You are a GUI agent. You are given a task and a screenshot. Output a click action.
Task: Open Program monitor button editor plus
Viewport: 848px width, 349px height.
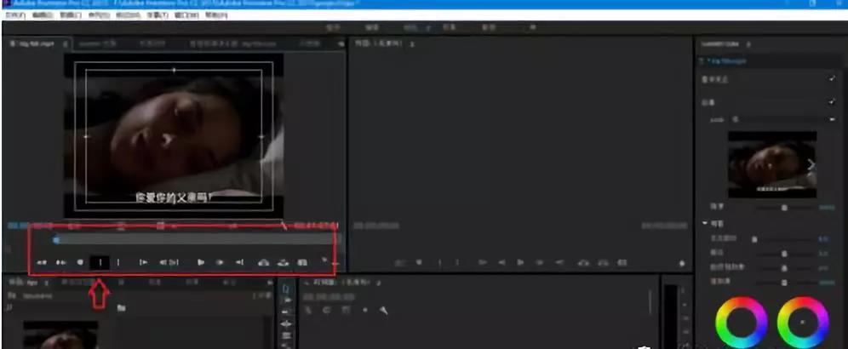pyautogui.click(x=682, y=263)
